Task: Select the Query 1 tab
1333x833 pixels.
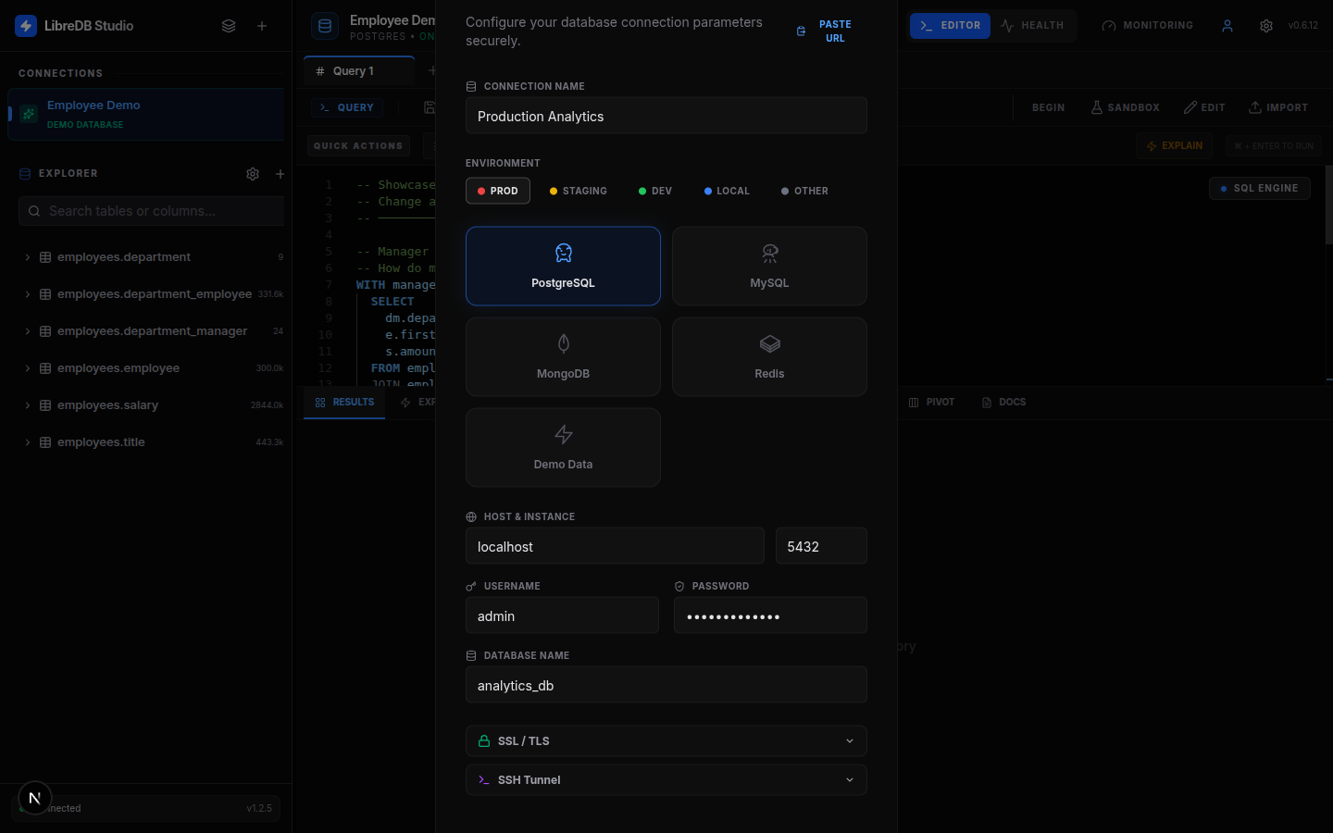Action: pos(359,71)
